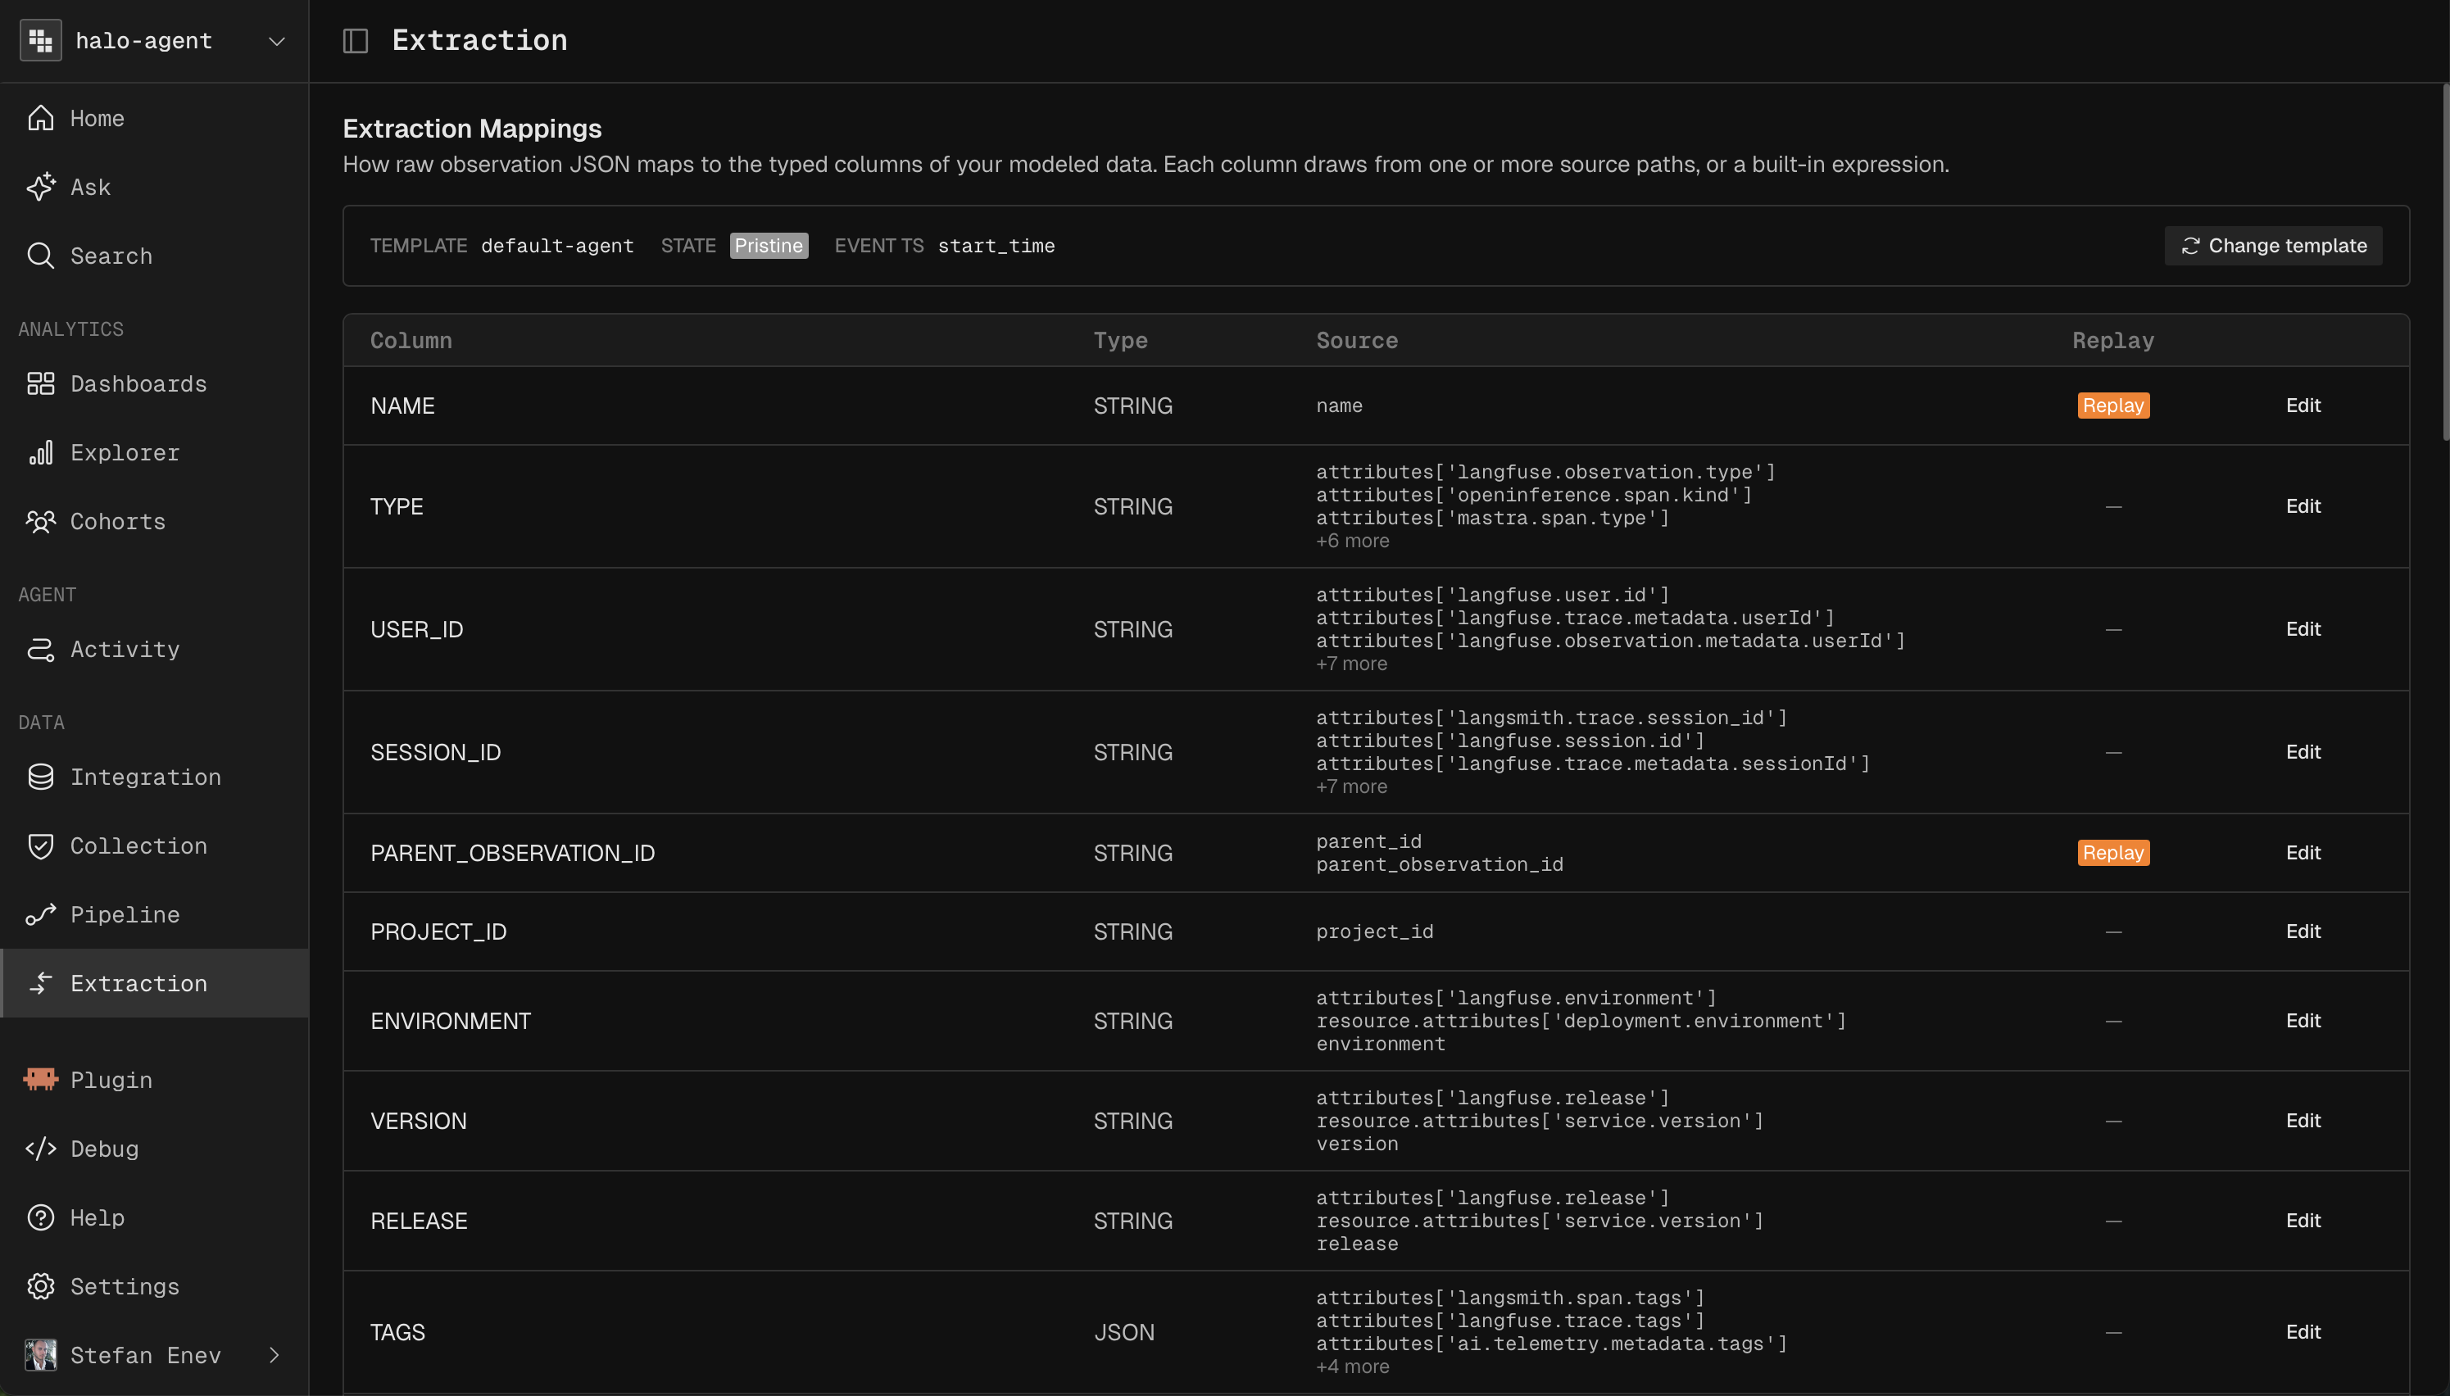2450x1396 pixels.
Task: Click the Change template button
Action: pos(2273,246)
